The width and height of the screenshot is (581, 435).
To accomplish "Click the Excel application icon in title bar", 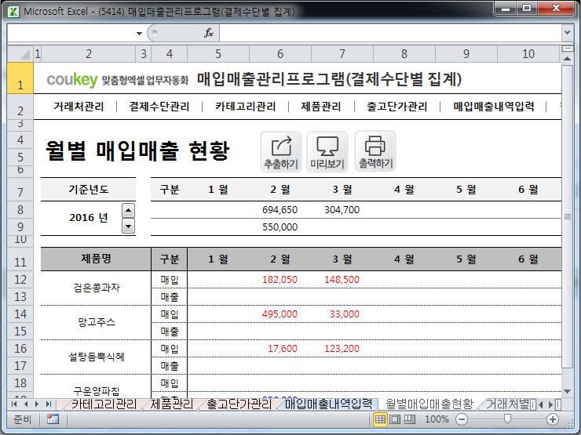I will click(13, 12).
